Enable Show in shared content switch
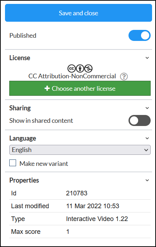 [x=140, y=121]
